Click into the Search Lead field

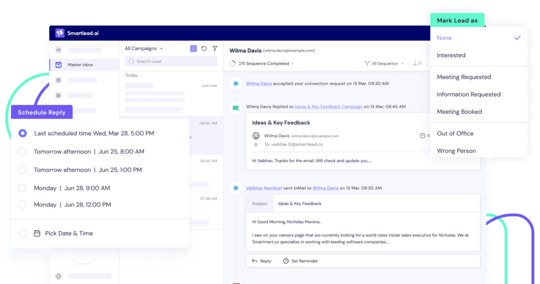(171, 61)
